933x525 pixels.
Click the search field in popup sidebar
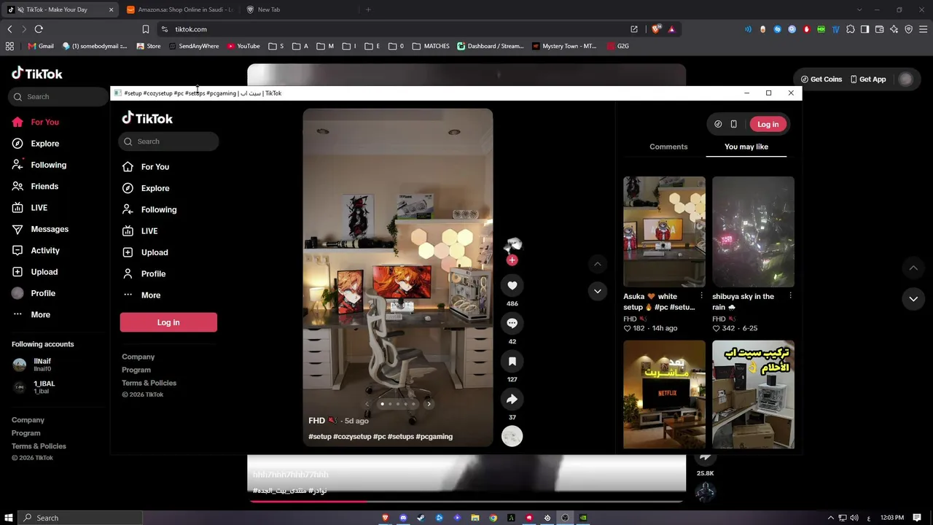point(168,141)
